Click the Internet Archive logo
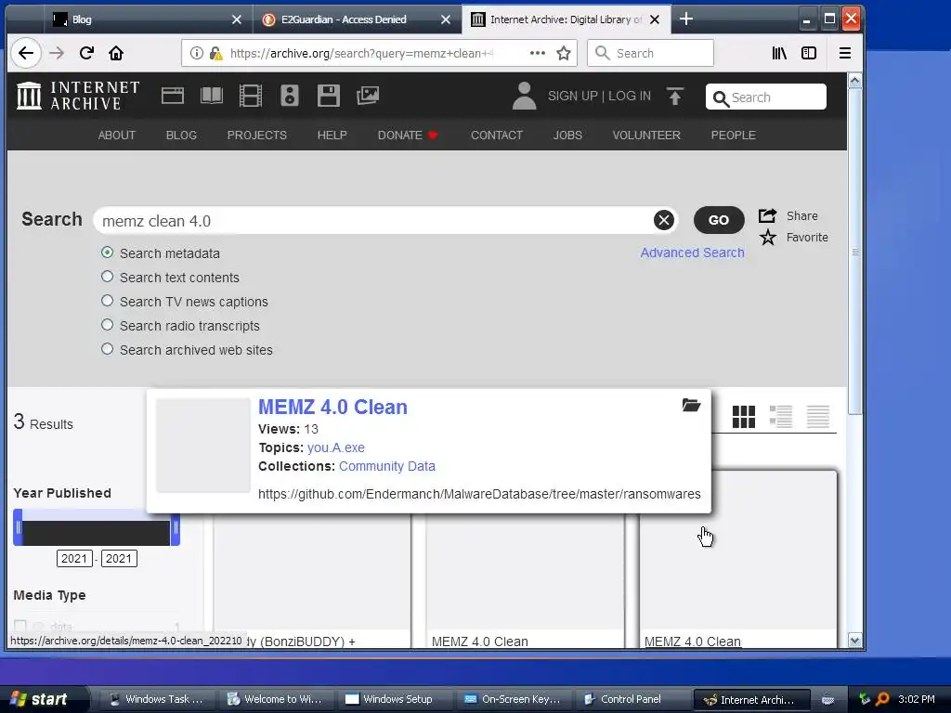Screen dimensions: 951x713 pos(78,96)
